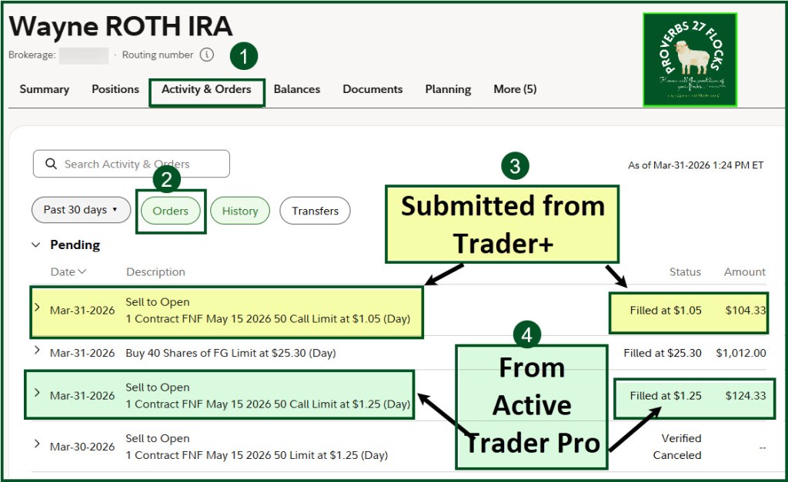Expand the Buy 40 Shares of FG row
This screenshot has height=482, width=788.
[37, 351]
